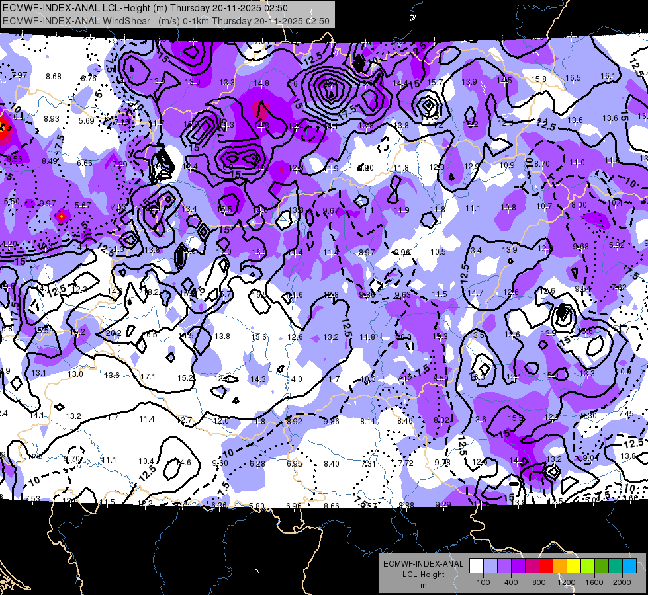
Task: Click the 9.67 wind shear value
Action: (x=331, y=211)
